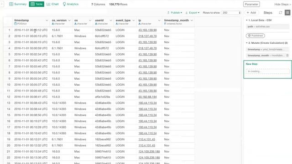The width and height of the screenshot is (292, 164).
Task: Open the os column menu arrow
Action: tap(90, 20)
